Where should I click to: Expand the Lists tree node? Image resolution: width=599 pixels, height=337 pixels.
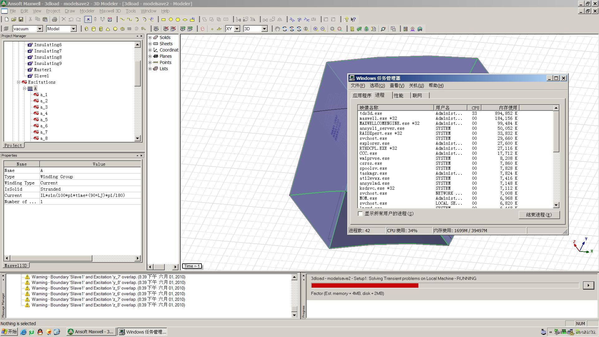(x=150, y=69)
